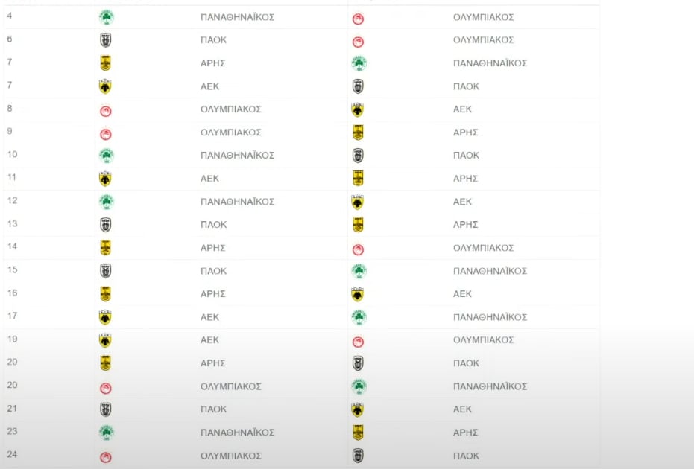Select PAOK home logo in matchday 6 row
694x469 pixels.
pos(105,40)
